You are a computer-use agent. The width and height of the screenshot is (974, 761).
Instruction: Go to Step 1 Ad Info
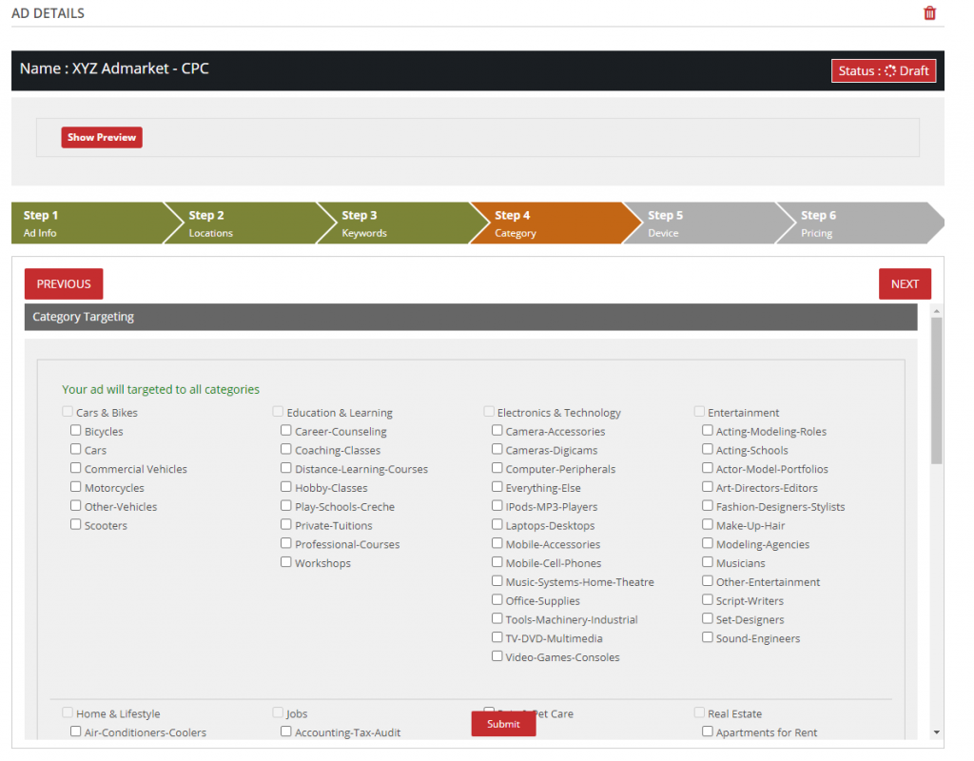pyautogui.click(x=86, y=224)
